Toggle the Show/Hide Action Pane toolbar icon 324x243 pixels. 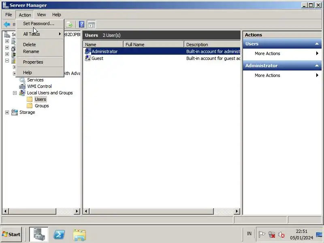pos(92,24)
